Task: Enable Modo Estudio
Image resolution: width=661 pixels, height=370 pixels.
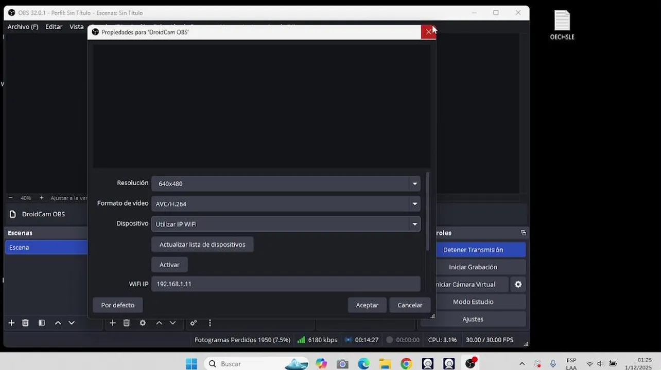Action: (x=473, y=302)
